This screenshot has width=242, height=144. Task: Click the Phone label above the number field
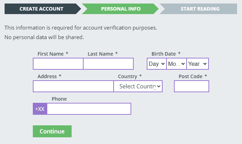click(59, 99)
